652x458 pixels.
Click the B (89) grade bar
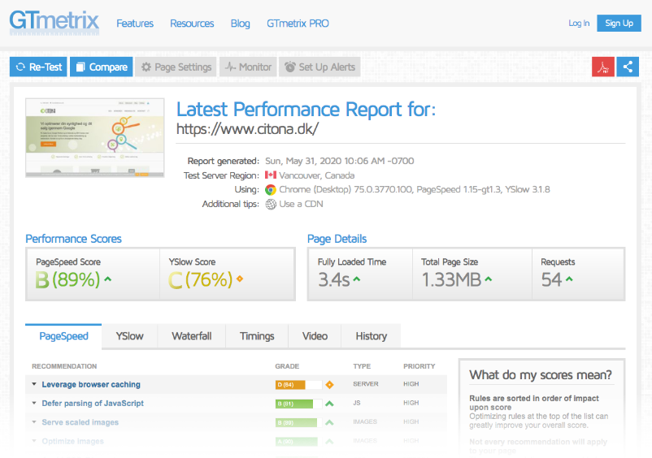pyautogui.click(x=298, y=423)
